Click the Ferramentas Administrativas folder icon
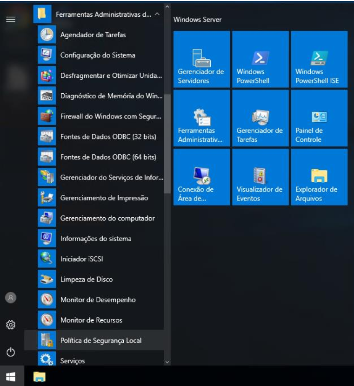The height and width of the screenshot is (386, 354). click(42, 14)
